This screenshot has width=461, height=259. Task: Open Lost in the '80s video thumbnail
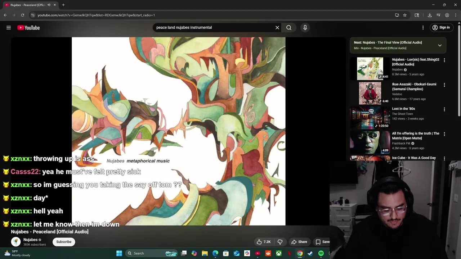(x=370, y=118)
